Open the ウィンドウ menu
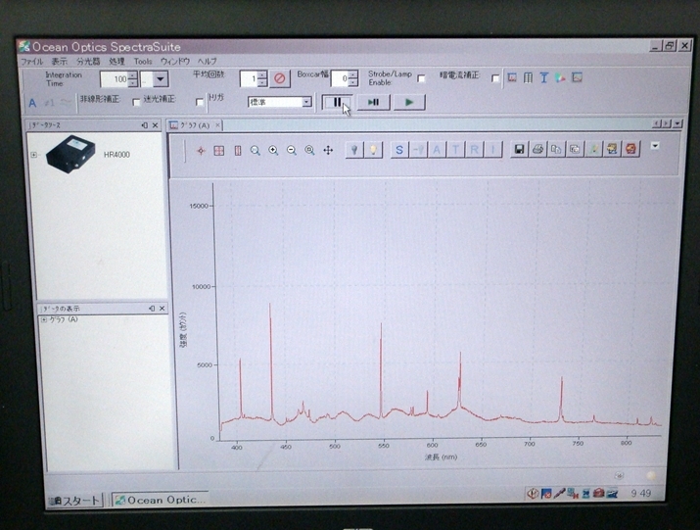Screen dimensions: 700x530 coord(175,61)
